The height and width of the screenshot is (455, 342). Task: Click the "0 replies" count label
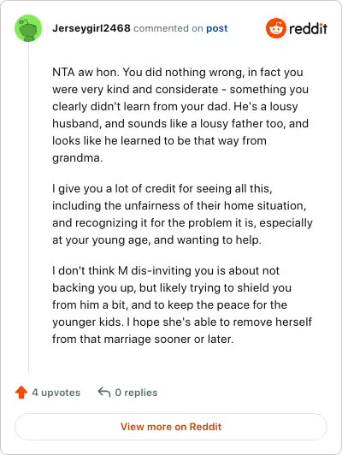click(136, 393)
